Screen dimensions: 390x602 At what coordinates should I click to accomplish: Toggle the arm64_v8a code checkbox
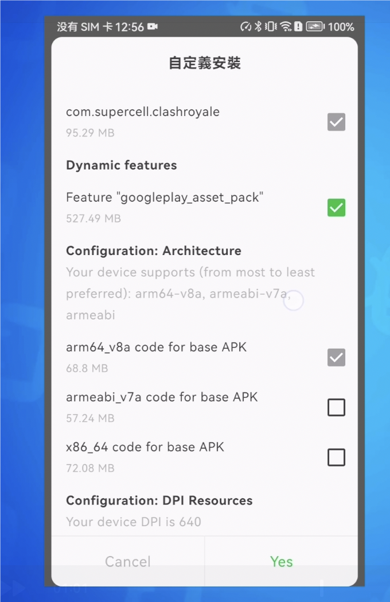click(336, 357)
